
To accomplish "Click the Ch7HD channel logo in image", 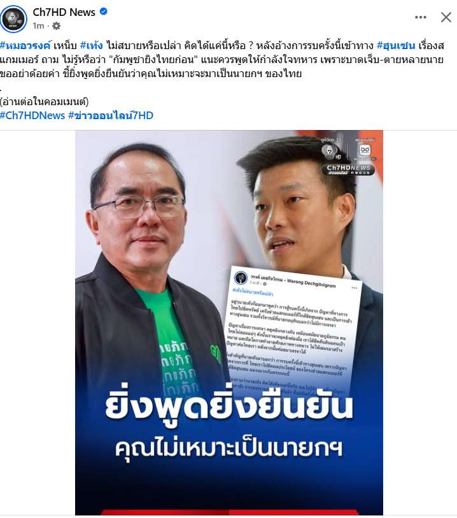I will [331, 152].
